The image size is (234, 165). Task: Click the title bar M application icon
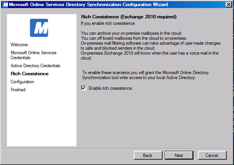tap(5, 5)
